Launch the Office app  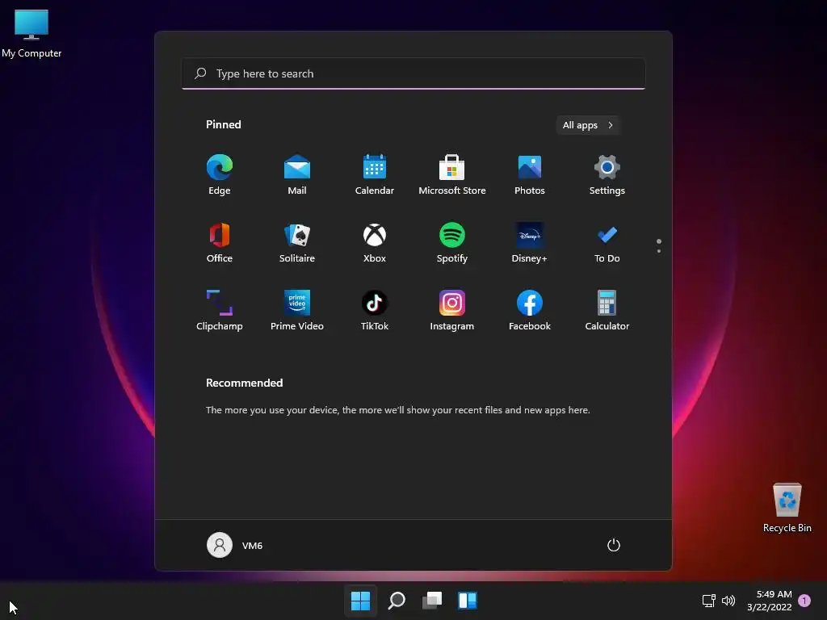[x=220, y=242]
